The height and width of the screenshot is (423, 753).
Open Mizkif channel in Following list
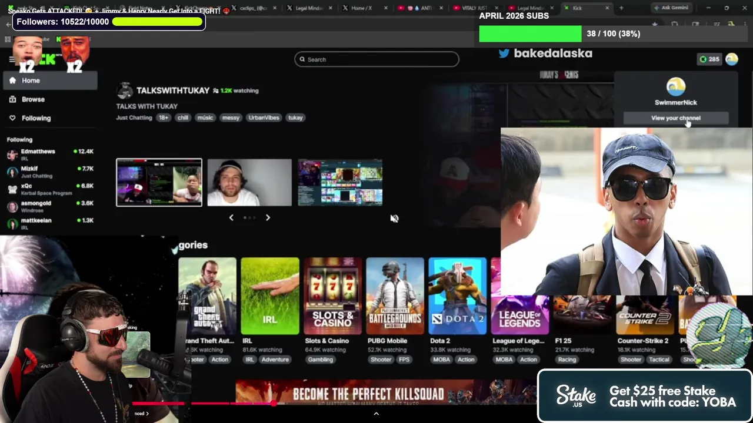[x=50, y=172]
